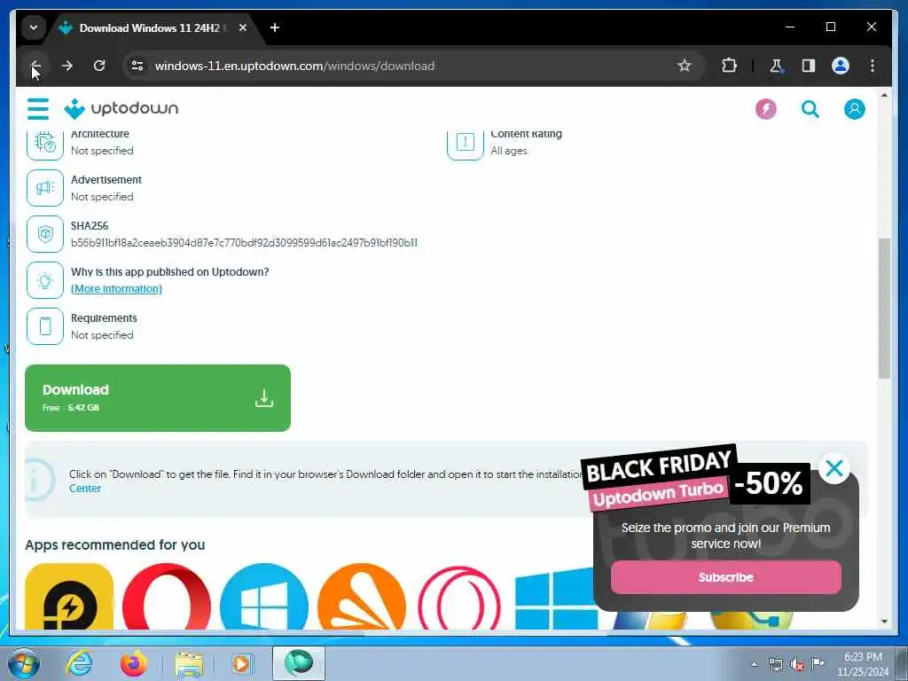Click the page vertical scrollbar thumb

click(x=884, y=308)
